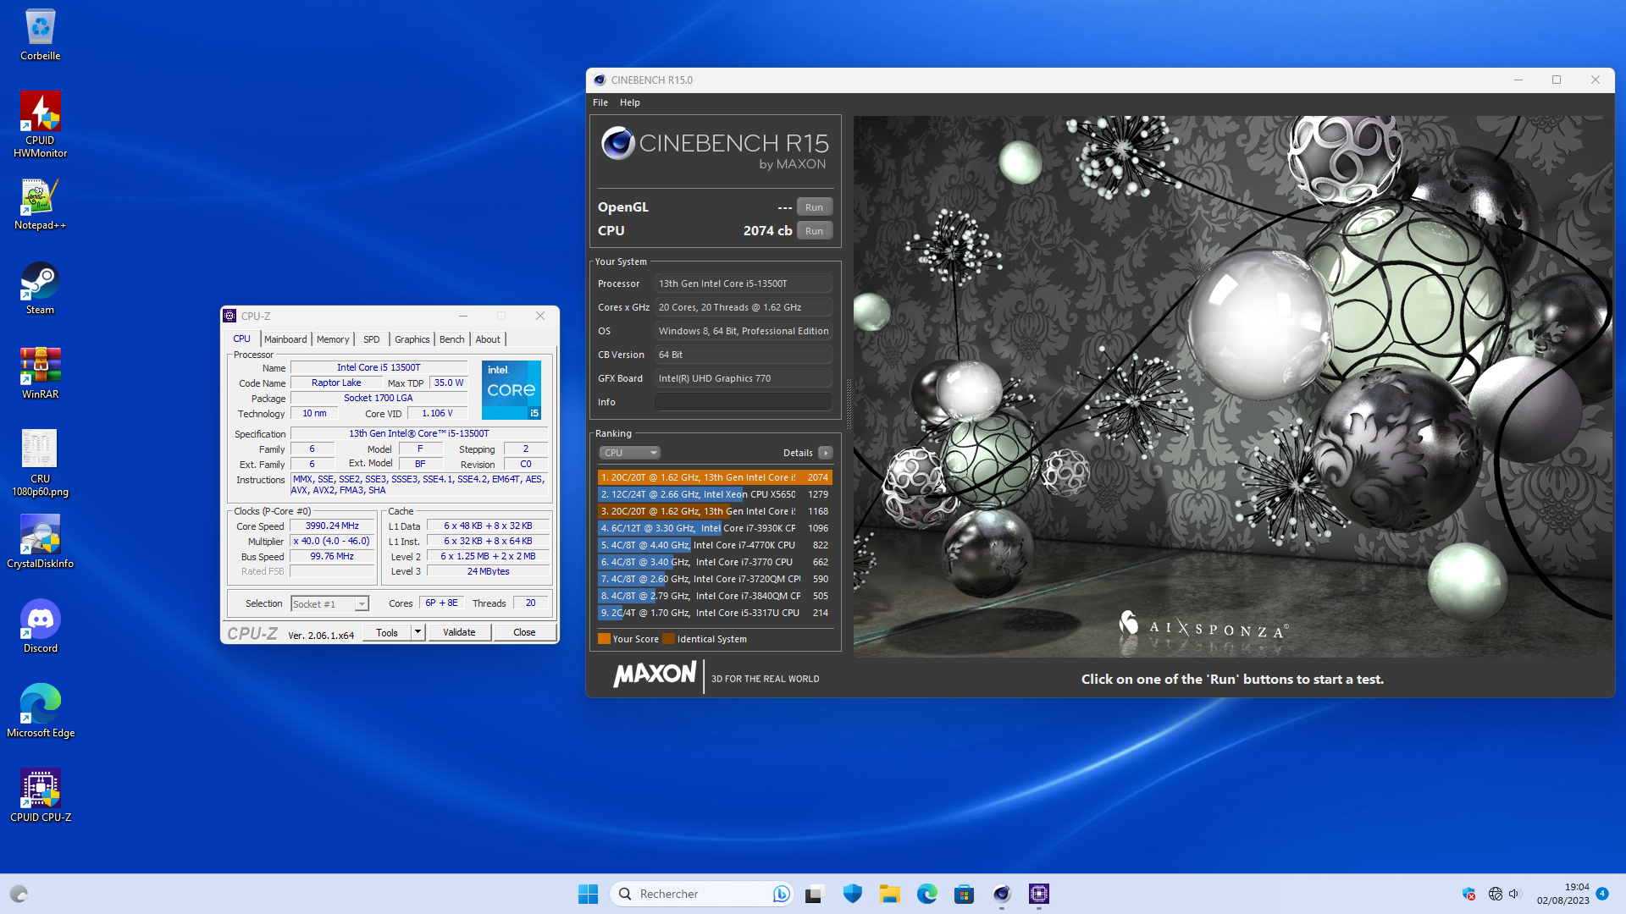The width and height of the screenshot is (1626, 914).
Task: Open Notepad++ desktop shortcut
Action: [x=40, y=205]
